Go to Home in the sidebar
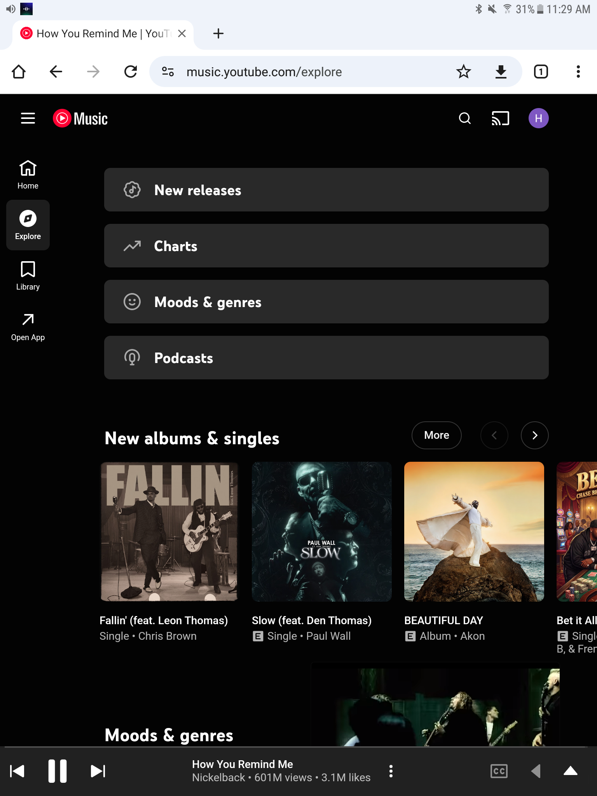This screenshot has height=796, width=597. (28, 175)
